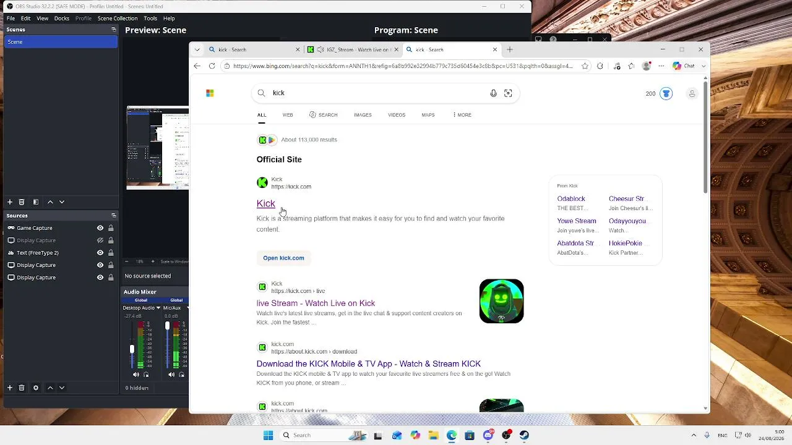The image size is (792, 445).
Task: Add a new scene in OBS Scenes panel
Action: 10,202
